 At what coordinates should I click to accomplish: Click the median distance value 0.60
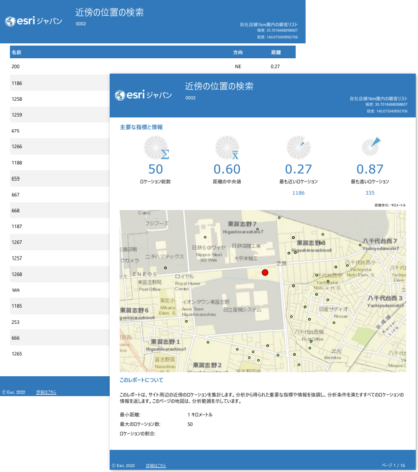[227, 169]
